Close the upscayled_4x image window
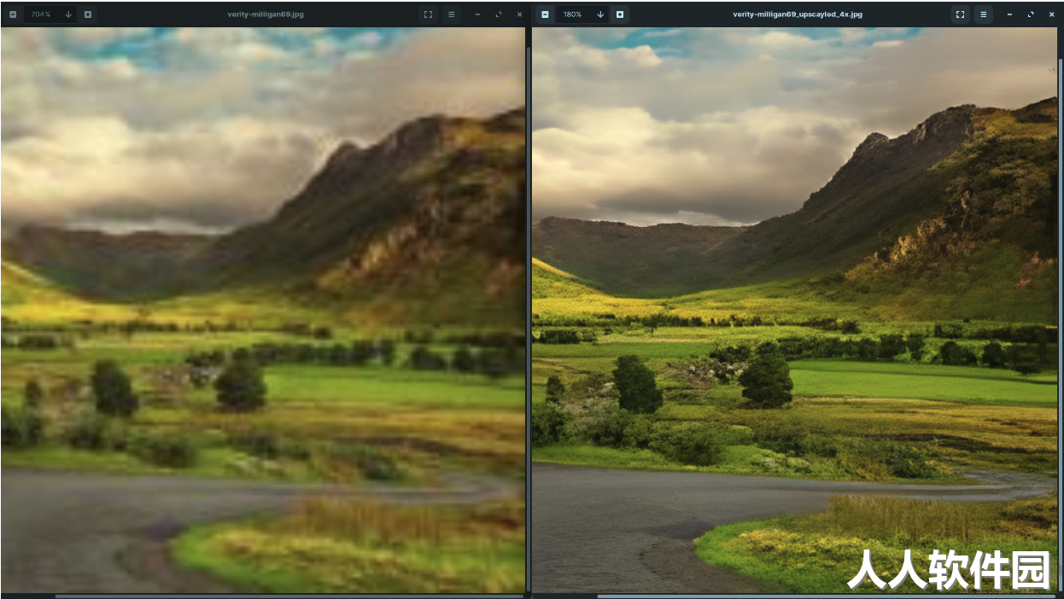The height and width of the screenshot is (599, 1064). point(1051,15)
